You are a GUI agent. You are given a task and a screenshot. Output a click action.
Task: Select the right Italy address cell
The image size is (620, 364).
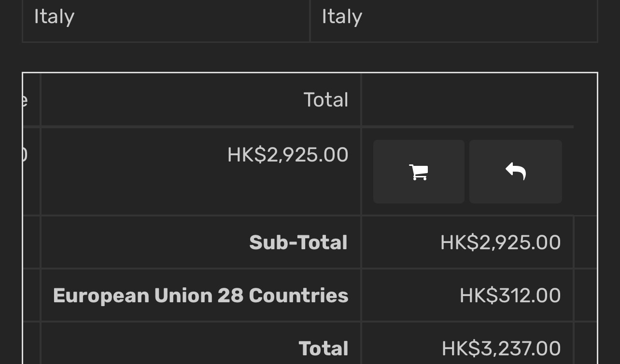click(453, 21)
